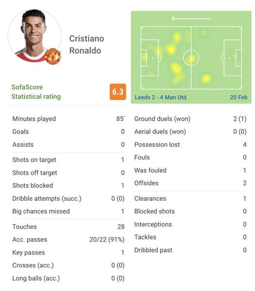Screen dimensions: 255x291
Task: Click the right penalty box on heatmap
Action: (x=233, y=58)
